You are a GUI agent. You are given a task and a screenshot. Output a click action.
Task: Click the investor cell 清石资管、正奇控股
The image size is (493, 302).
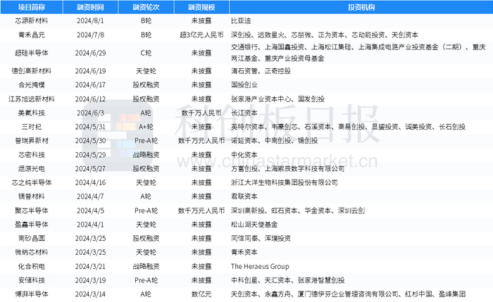click(261, 71)
